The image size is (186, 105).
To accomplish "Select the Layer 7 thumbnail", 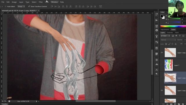I will point(169,65).
